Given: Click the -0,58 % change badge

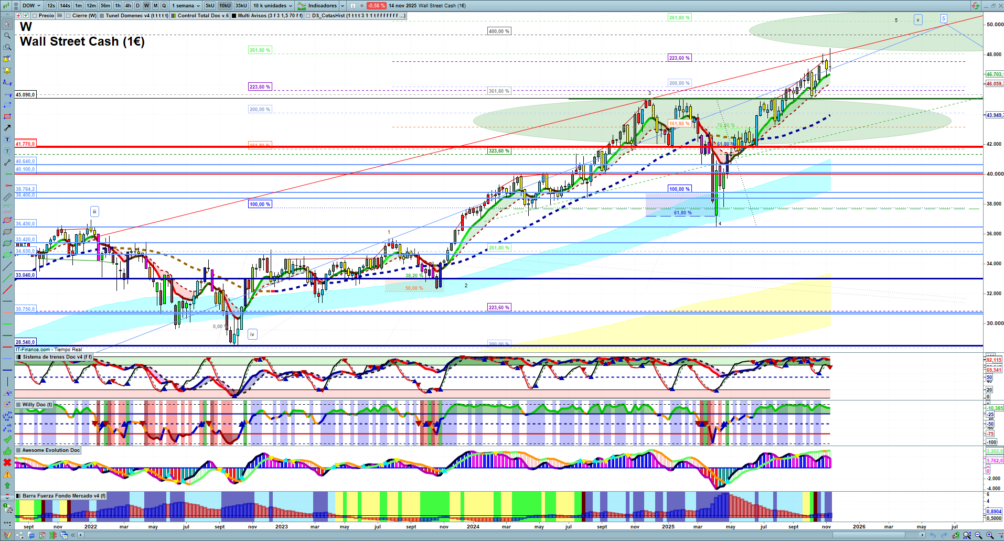Looking at the screenshot, I should (x=376, y=6).
